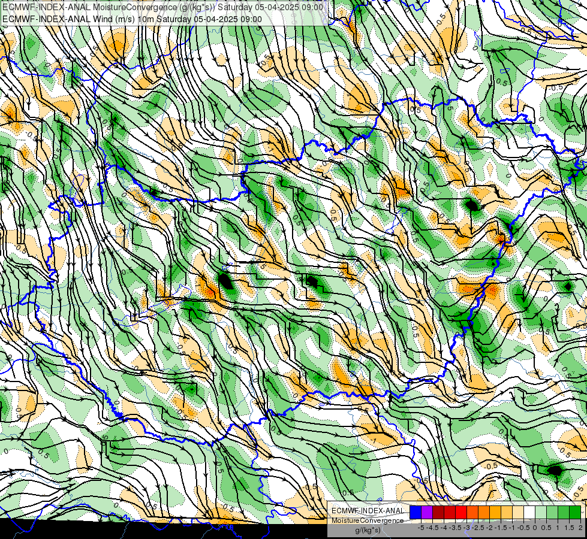Click the legend label ECMWF-INDEX-ANAL
This screenshot has width=587, height=539.
coord(368,511)
